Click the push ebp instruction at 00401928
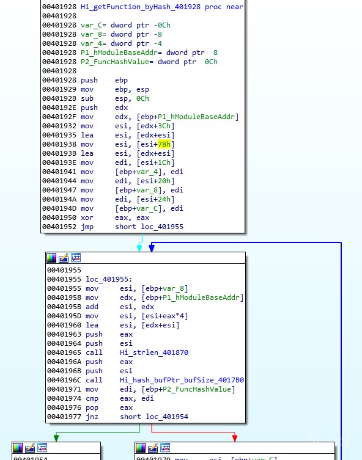Image resolution: width=362 pixels, height=460 pixels. (104, 80)
